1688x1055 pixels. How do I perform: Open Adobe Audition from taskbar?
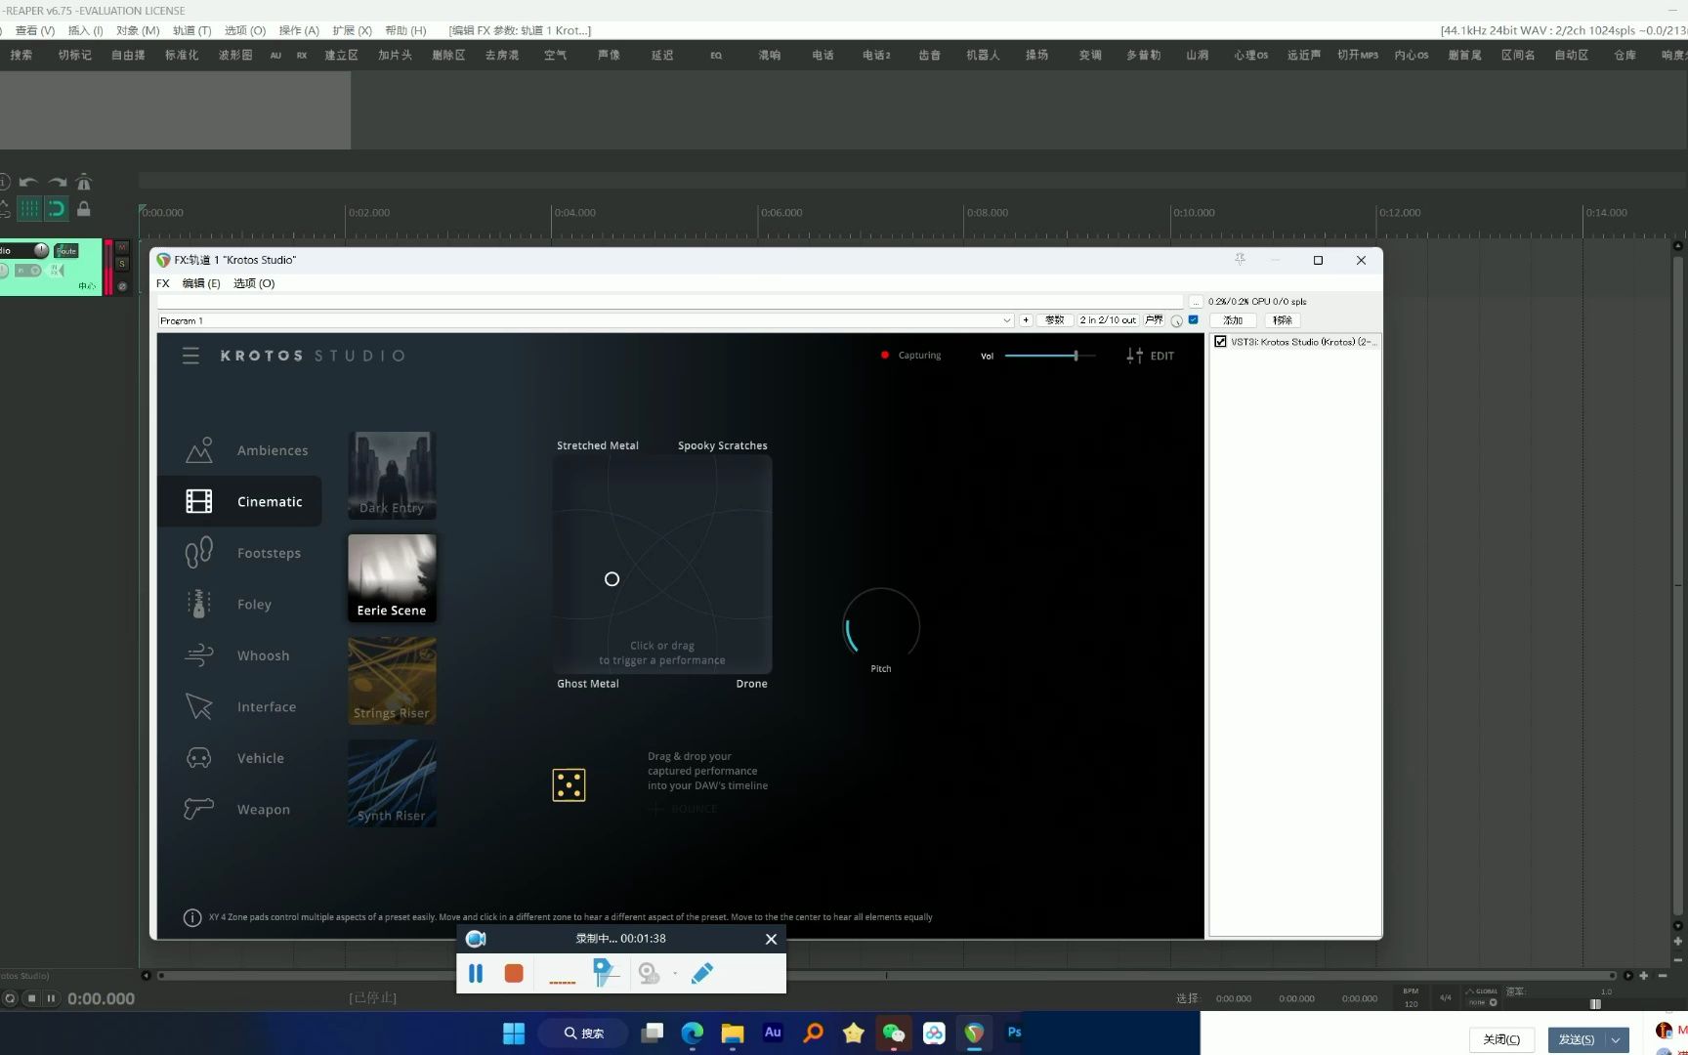[x=773, y=1033]
